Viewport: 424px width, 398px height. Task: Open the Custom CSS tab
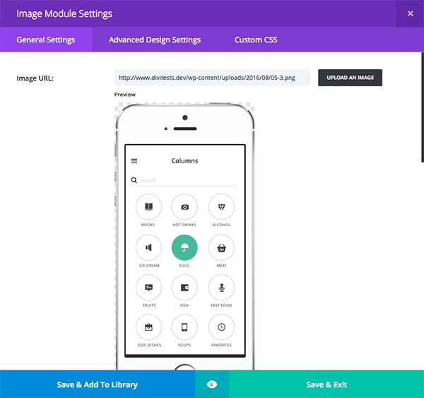[256, 40]
